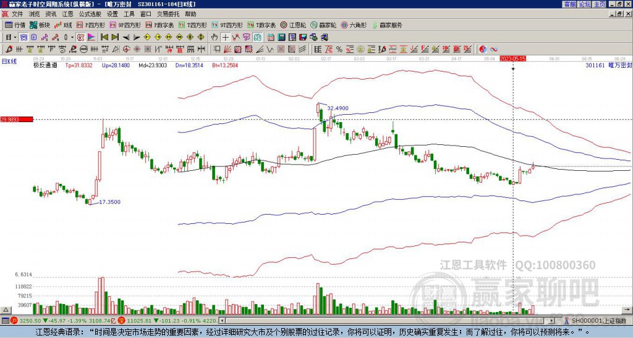The width and height of the screenshot is (633, 338).
Task: Click the red 29.9893 price marker
Action: [x=16, y=119]
